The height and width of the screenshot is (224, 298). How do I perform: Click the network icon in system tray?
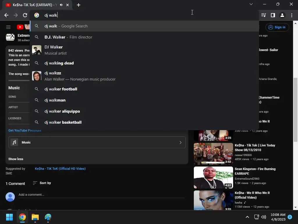[x=257, y=217]
